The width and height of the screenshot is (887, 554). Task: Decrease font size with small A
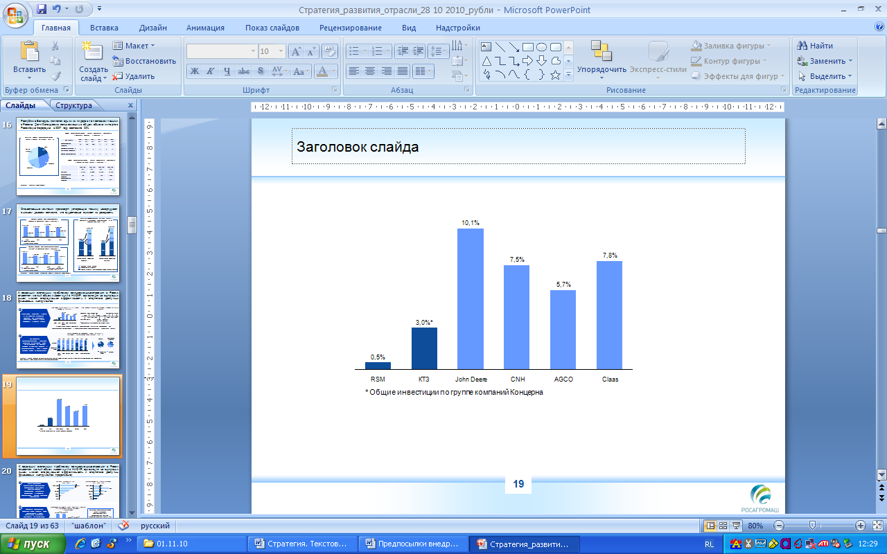311,51
